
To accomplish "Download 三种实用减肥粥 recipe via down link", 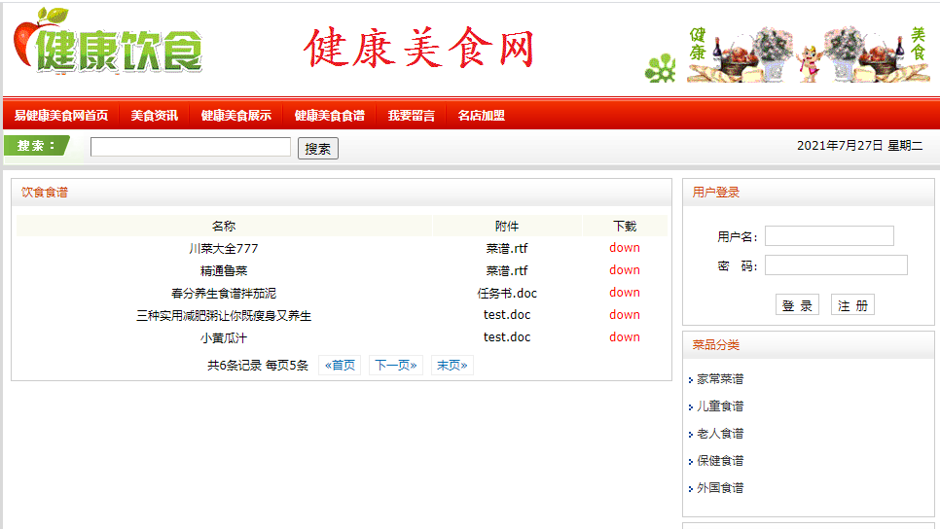I will (625, 314).
